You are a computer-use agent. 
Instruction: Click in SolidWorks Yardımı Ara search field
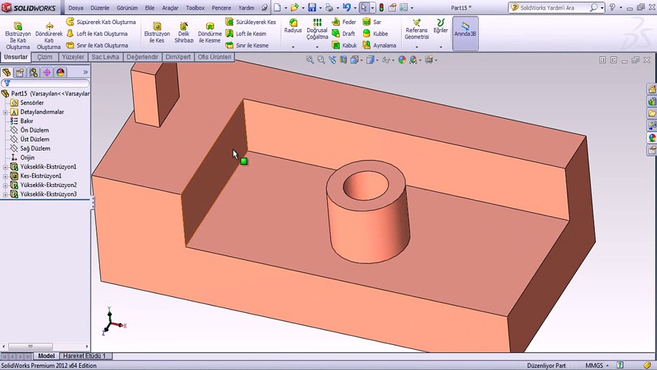[x=553, y=8]
